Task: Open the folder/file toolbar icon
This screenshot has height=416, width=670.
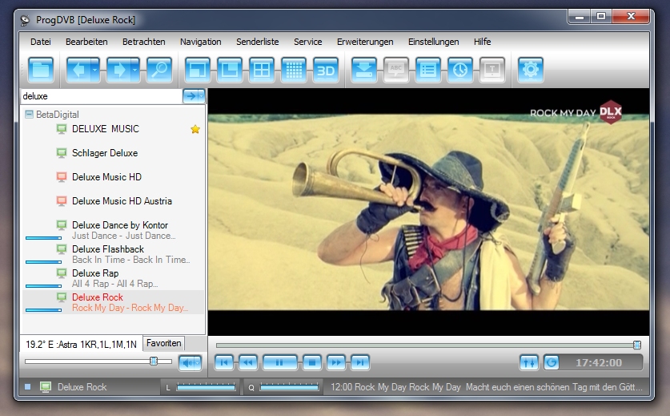Action: [41, 70]
